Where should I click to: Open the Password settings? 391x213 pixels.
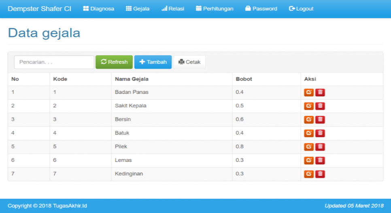click(x=261, y=9)
